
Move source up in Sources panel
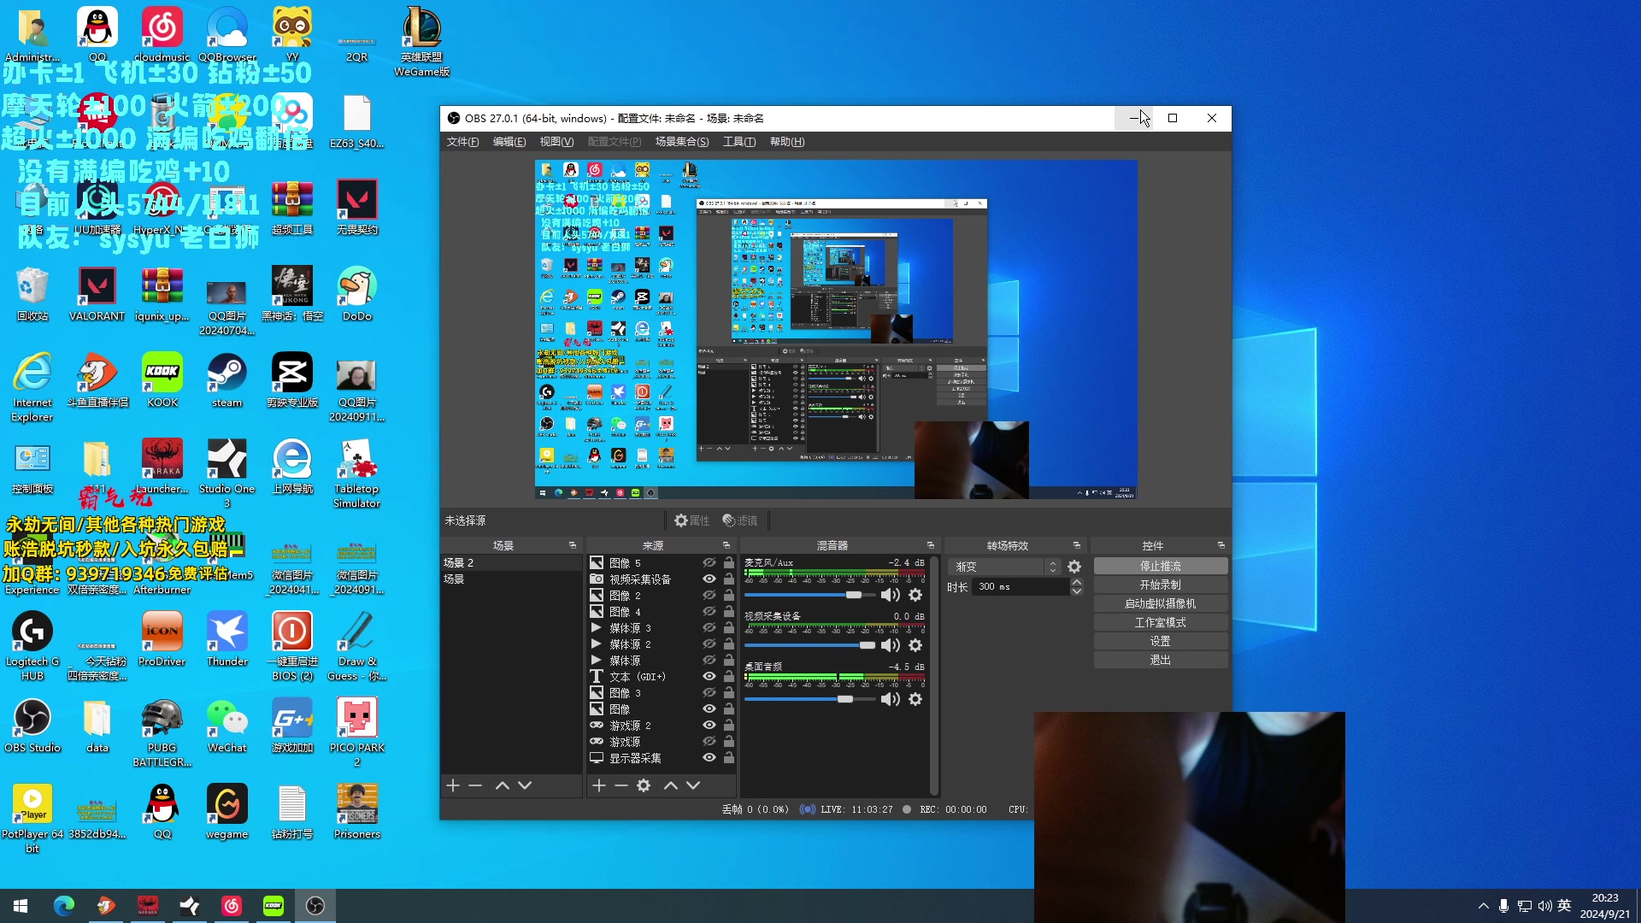tap(671, 785)
